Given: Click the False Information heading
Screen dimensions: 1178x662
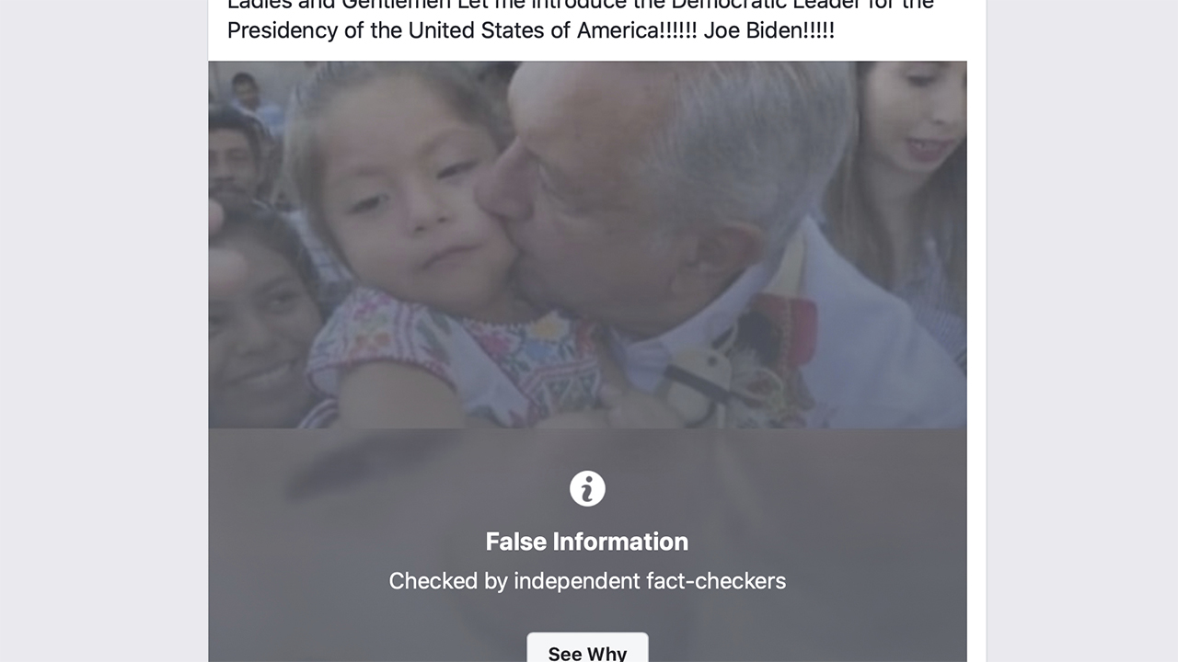Looking at the screenshot, I should [x=587, y=542].
